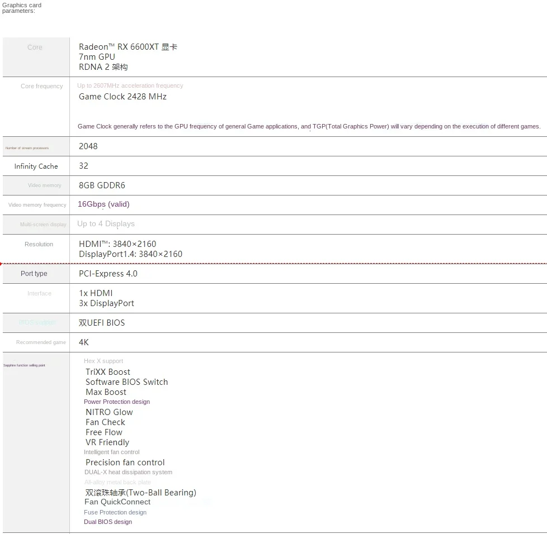
Task: Select the '7nm GPU' line
Action: coord(97,57)
